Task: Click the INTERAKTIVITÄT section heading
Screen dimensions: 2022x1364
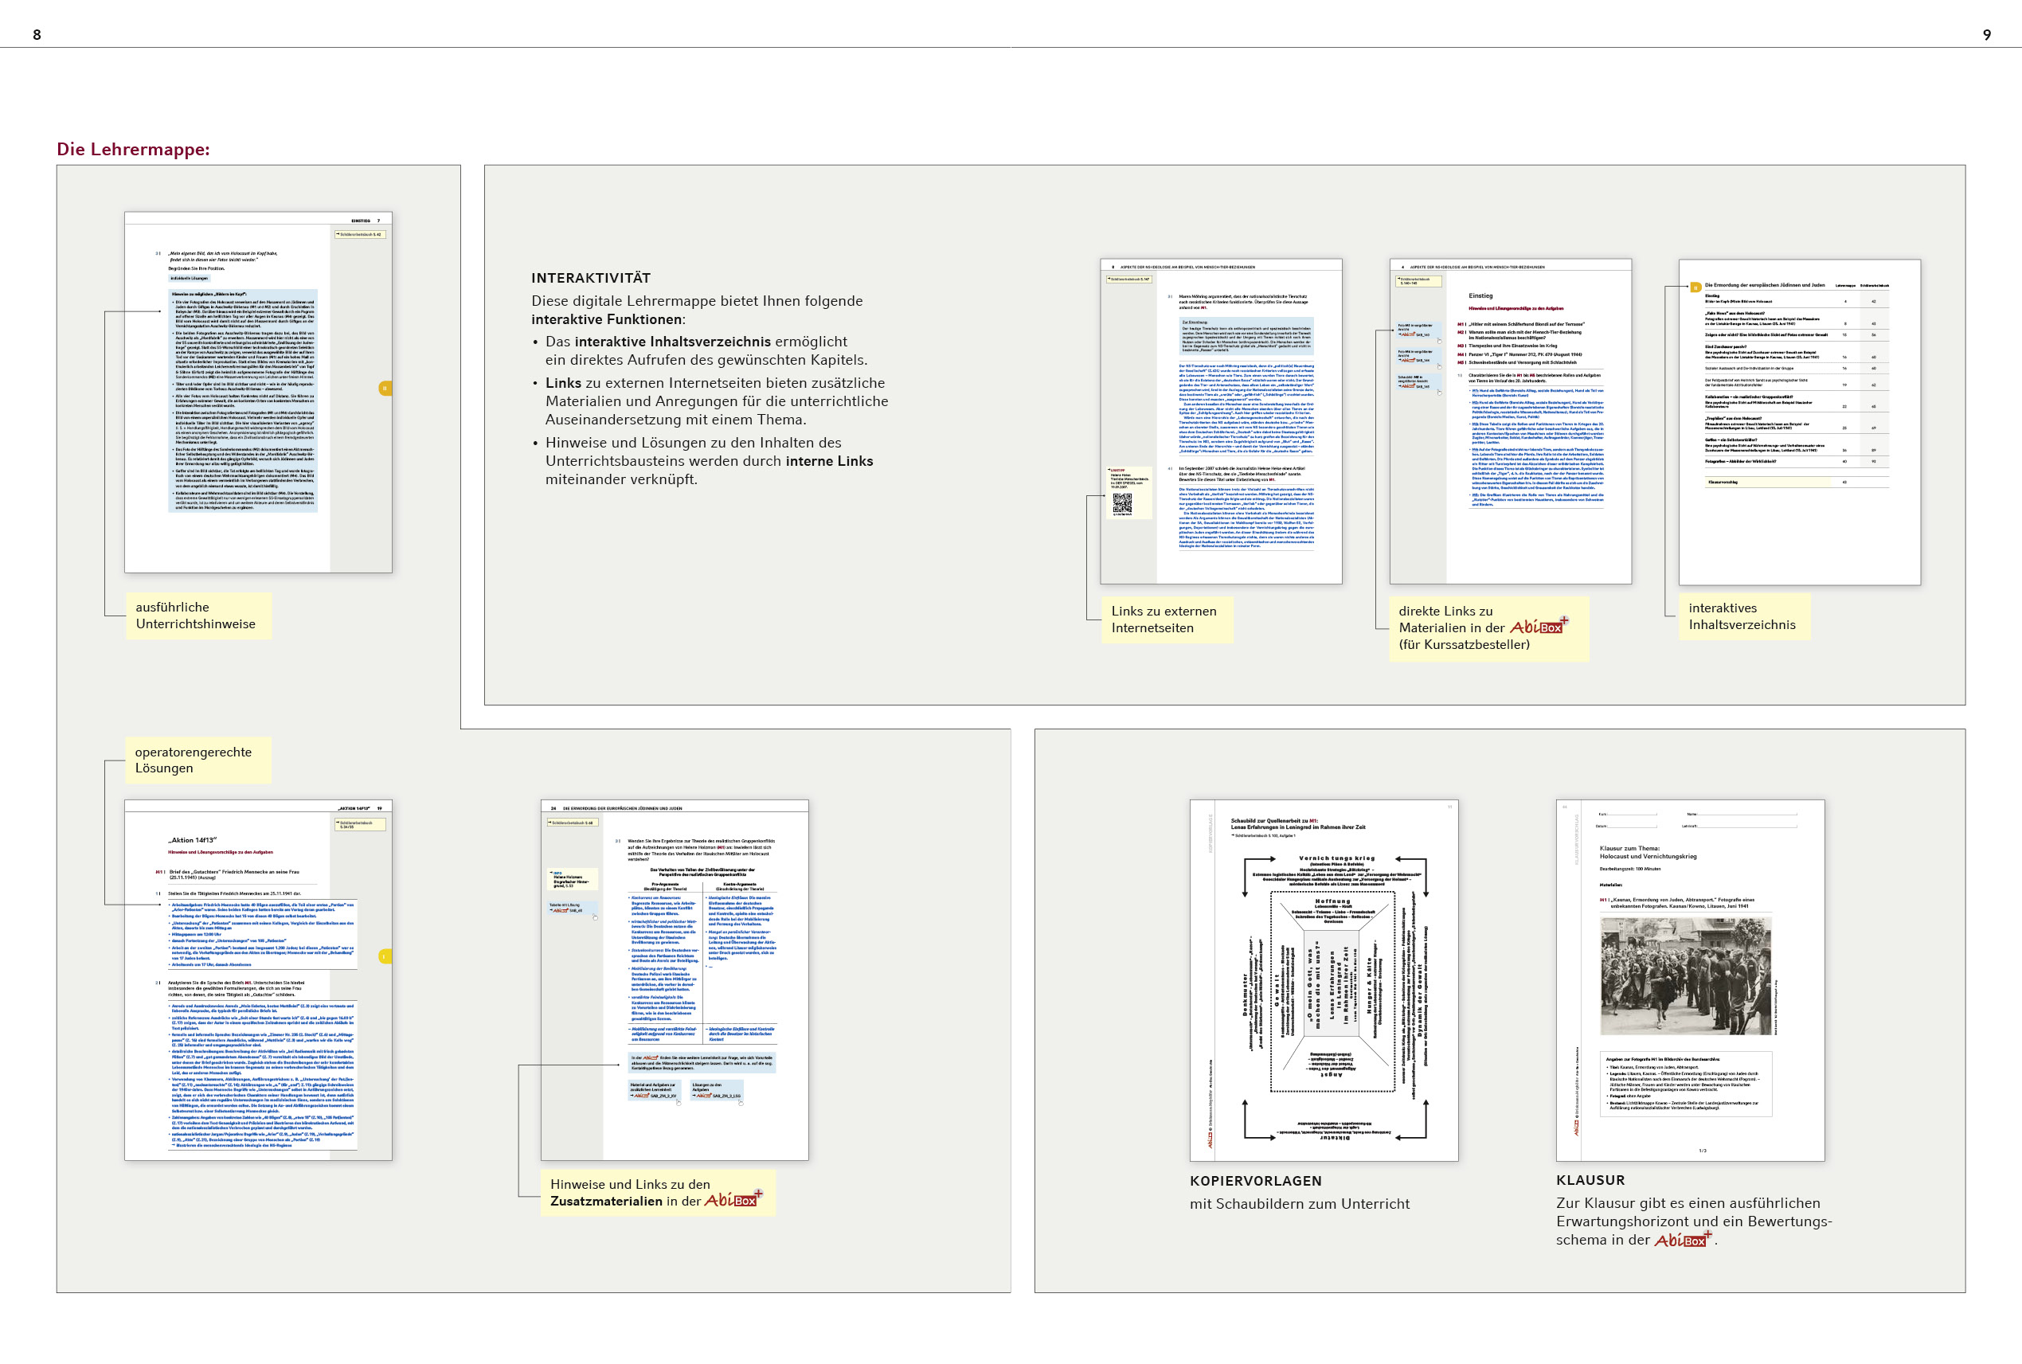Action: pos(591,277)
